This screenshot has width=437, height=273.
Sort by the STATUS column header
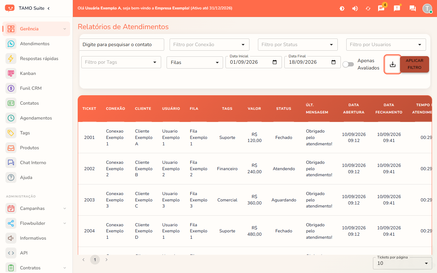coord(284,109)
